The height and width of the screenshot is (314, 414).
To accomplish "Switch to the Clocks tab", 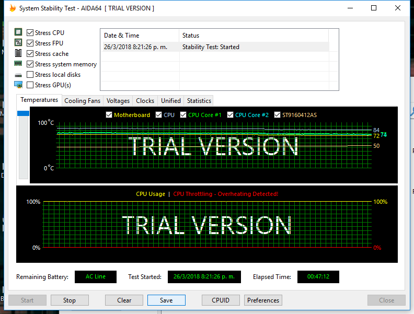I will pyautogui.click(x=145, y=101).
